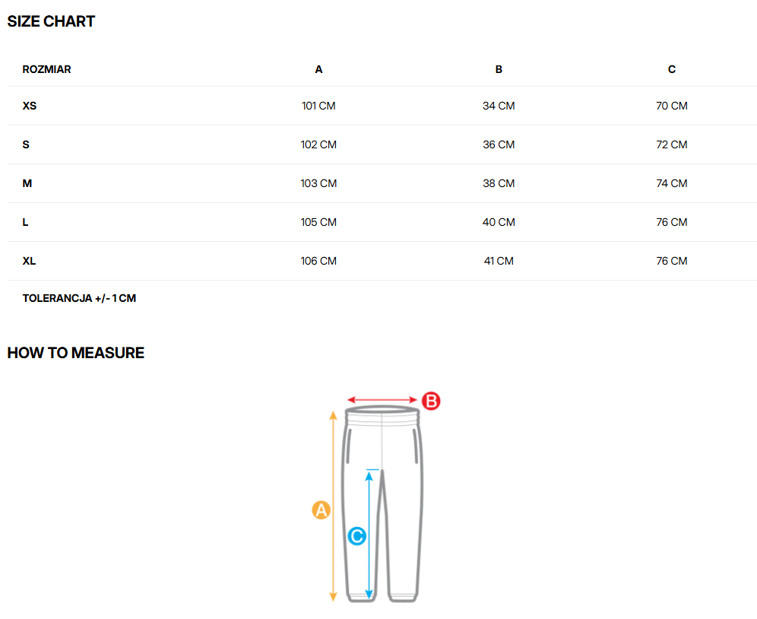Click the TOLERANCJA +/- 1 CM note
Screen dimensions: 757x619
click(x=79, y=298)
